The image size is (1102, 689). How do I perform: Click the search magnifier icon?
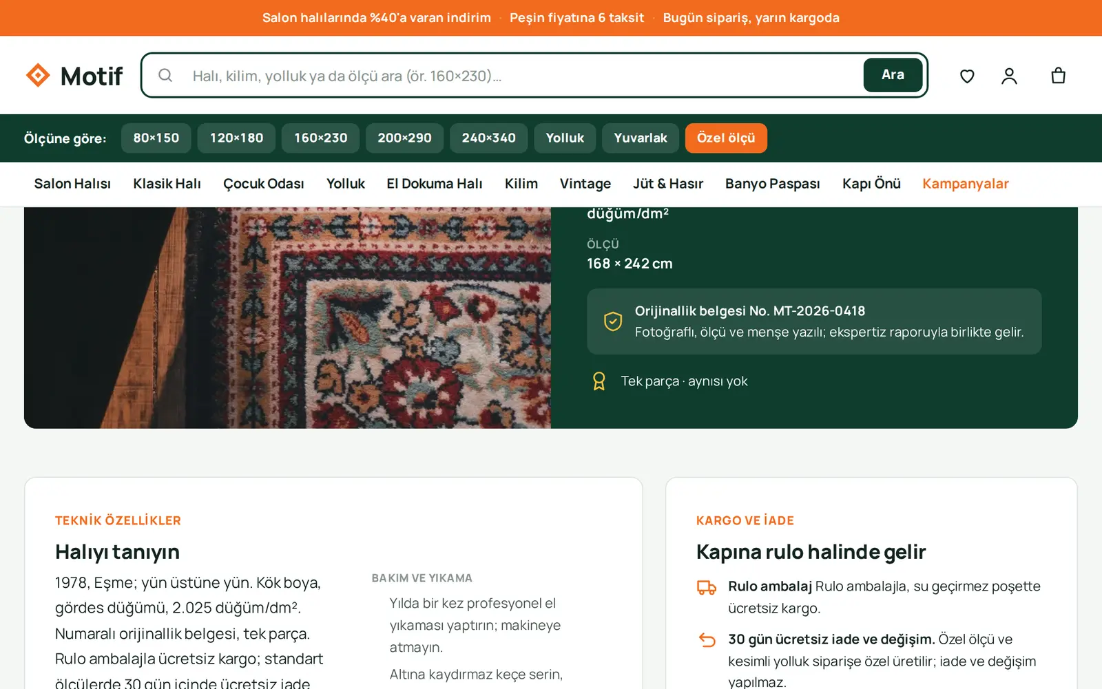coord(165,75)
